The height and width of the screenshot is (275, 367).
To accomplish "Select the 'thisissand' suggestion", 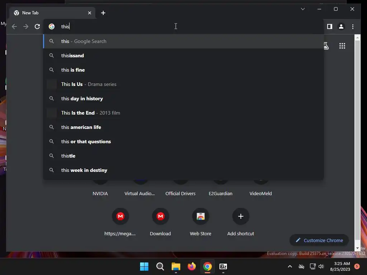I will (x=183, y=56).
